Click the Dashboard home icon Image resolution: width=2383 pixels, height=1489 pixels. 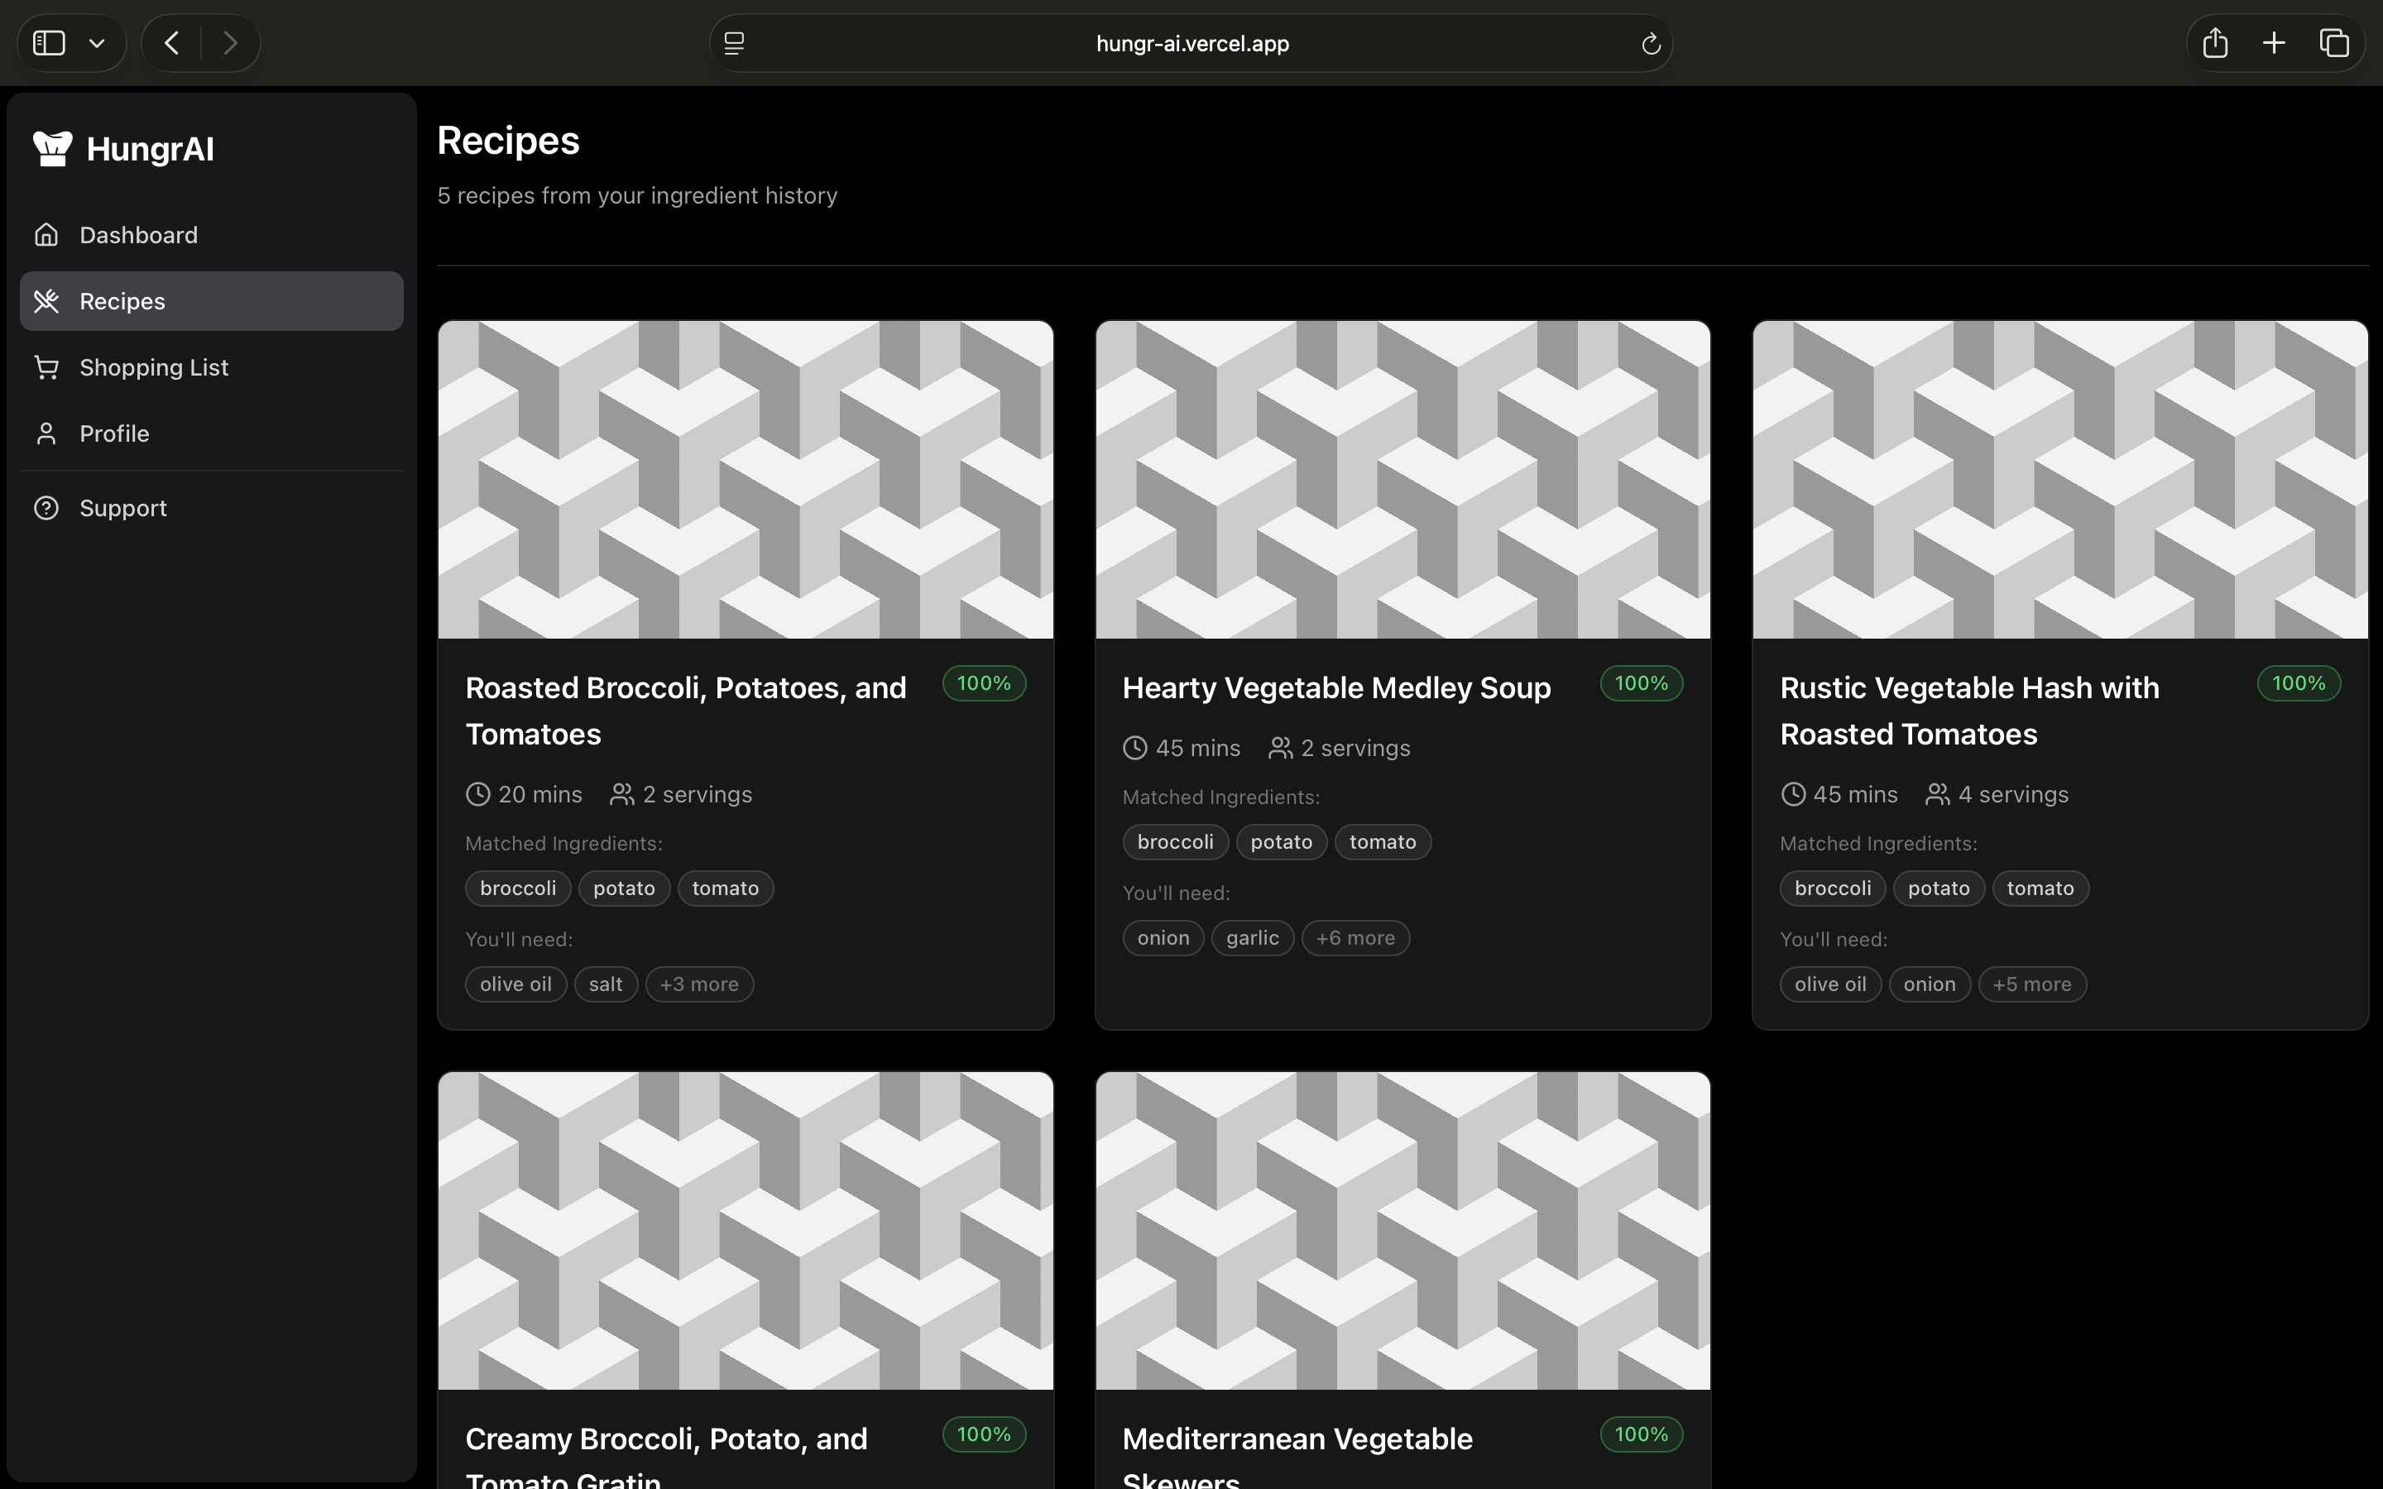(x=46, y=234)
